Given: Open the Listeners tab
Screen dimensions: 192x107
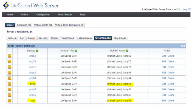Looking at the screenshot, I should point(24,25).
